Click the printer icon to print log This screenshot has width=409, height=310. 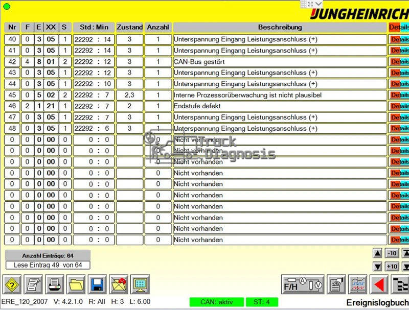click(x=55, y=284)
